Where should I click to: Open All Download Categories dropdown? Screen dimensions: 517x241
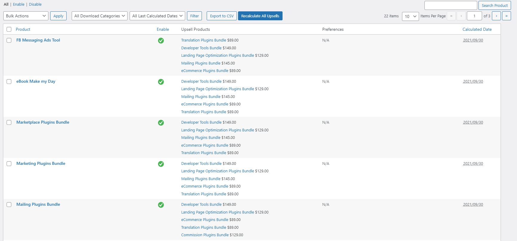click(x=99, y=16)
